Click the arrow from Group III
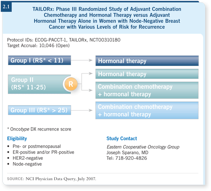 82,110
